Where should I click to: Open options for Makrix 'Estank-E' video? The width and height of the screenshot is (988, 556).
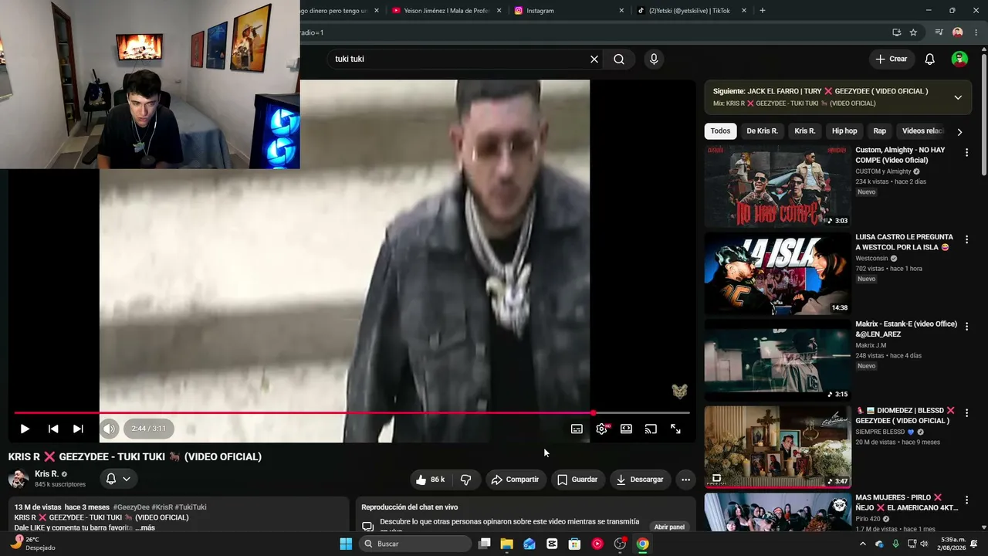(x=966, y=327)
